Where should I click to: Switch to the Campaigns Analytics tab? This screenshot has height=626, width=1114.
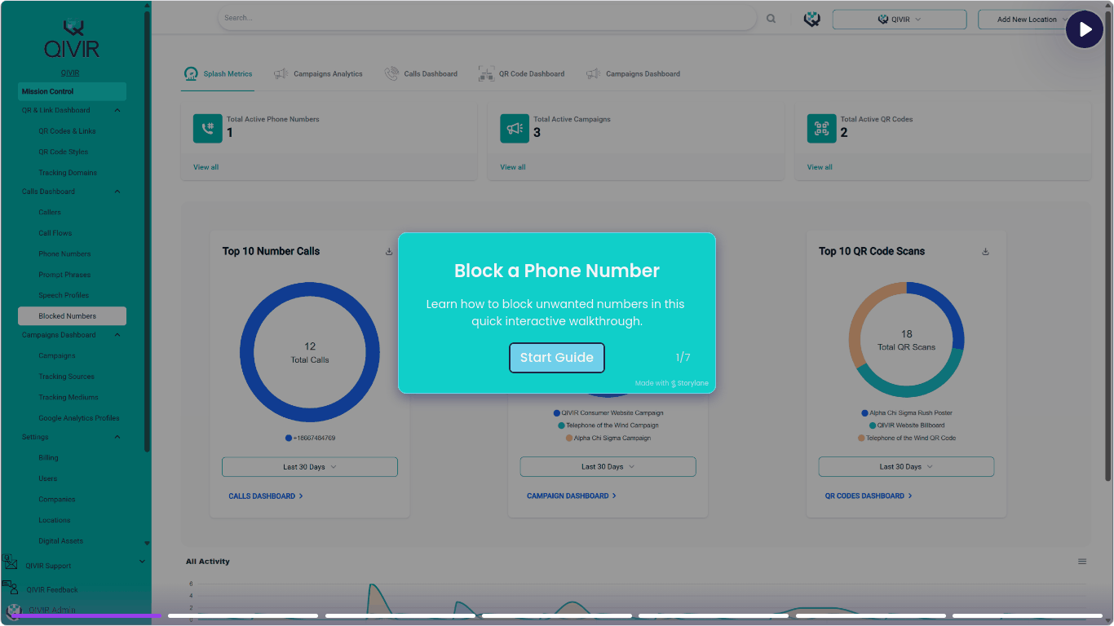pyautogui.click(x=318, y=74)
